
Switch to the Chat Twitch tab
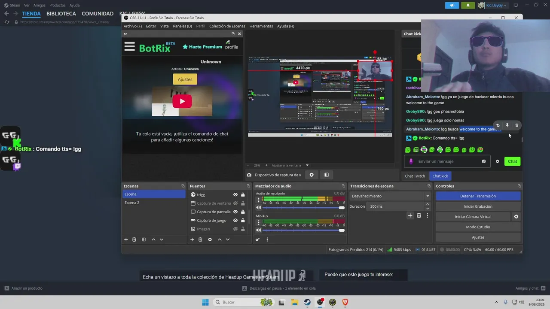click(x=415, y=176)
